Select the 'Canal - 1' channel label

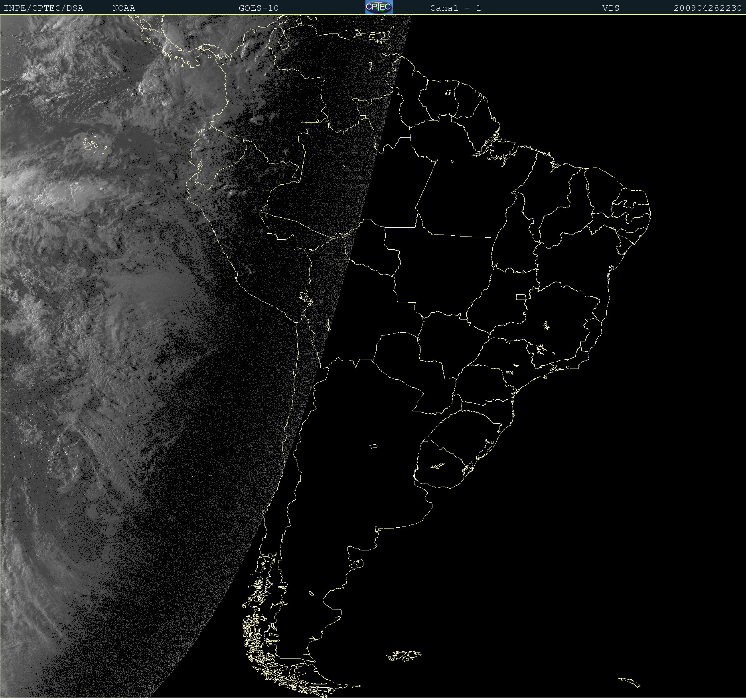coord(456,8)
